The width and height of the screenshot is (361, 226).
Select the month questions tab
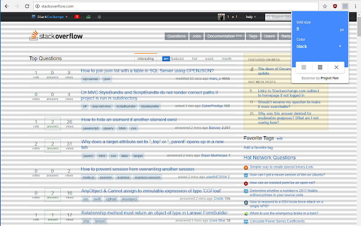coord(227,59)
